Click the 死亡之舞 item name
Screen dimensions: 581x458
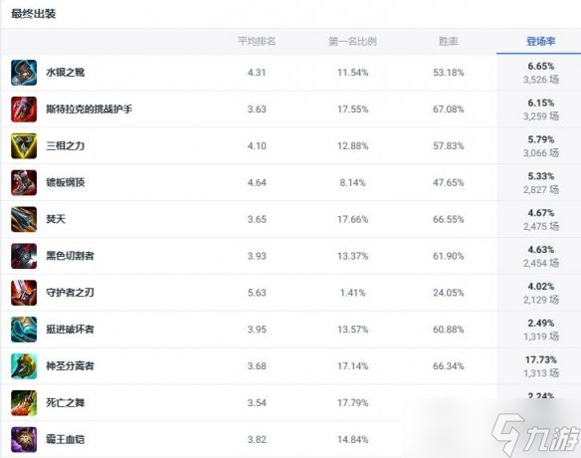tap(66, 403)
